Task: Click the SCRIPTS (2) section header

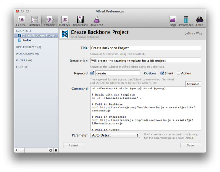Action: [24, 31]
